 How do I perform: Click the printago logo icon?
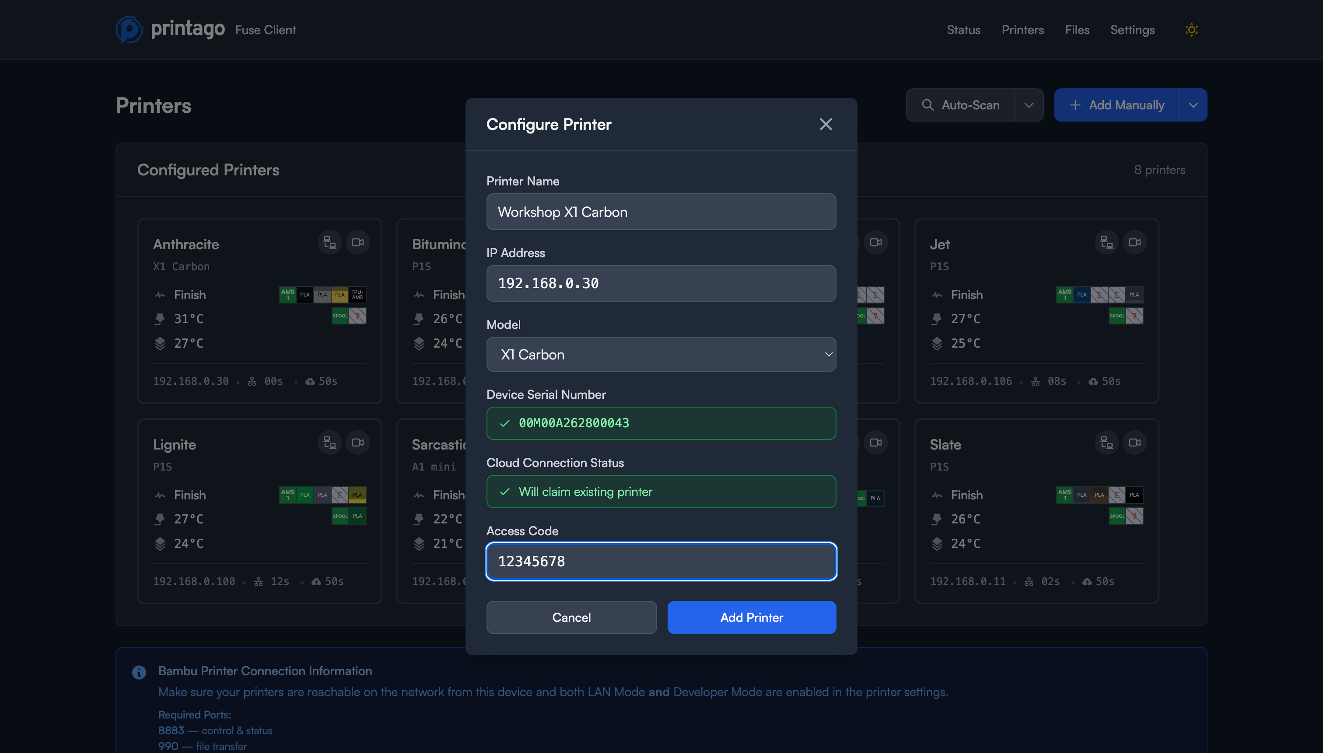pos(129,29)
